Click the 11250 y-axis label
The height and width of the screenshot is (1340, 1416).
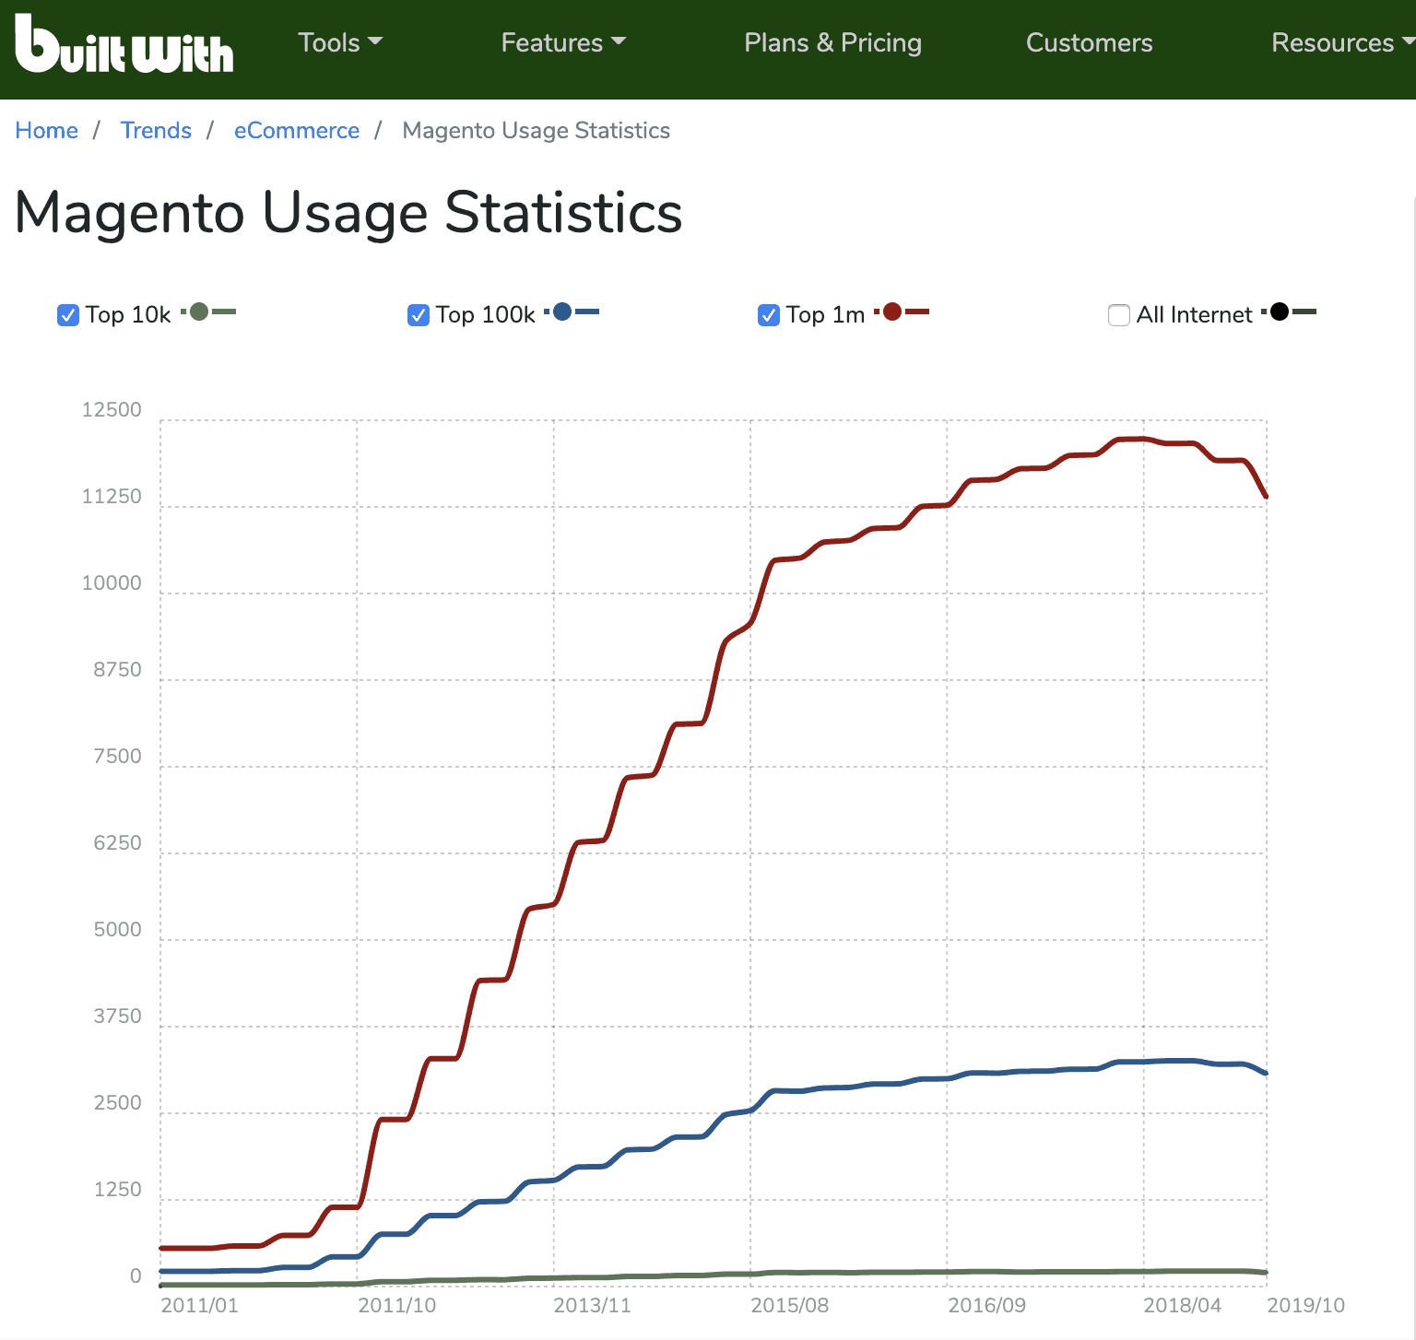tap(112, 497)
